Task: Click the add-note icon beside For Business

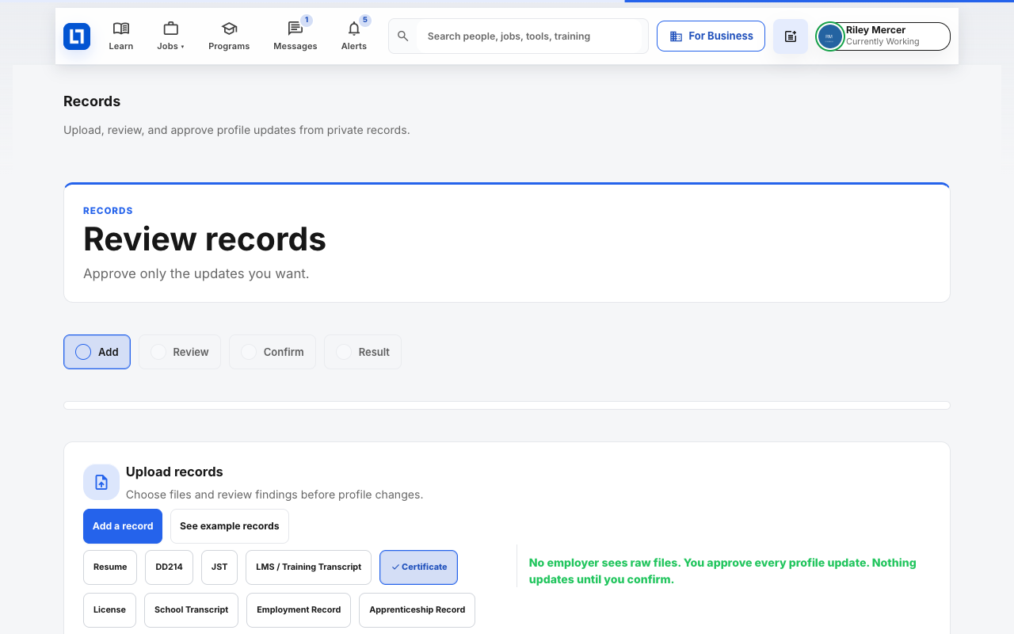Action: click(x=791, y=36)
